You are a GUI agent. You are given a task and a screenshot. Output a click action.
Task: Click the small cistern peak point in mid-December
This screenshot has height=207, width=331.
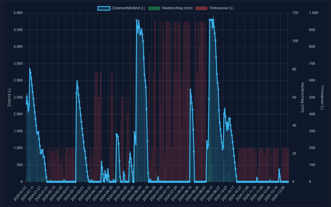click(279, 169)
